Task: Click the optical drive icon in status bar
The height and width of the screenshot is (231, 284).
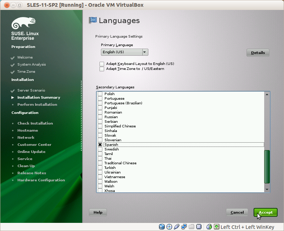Action: (x=169, y=227)
